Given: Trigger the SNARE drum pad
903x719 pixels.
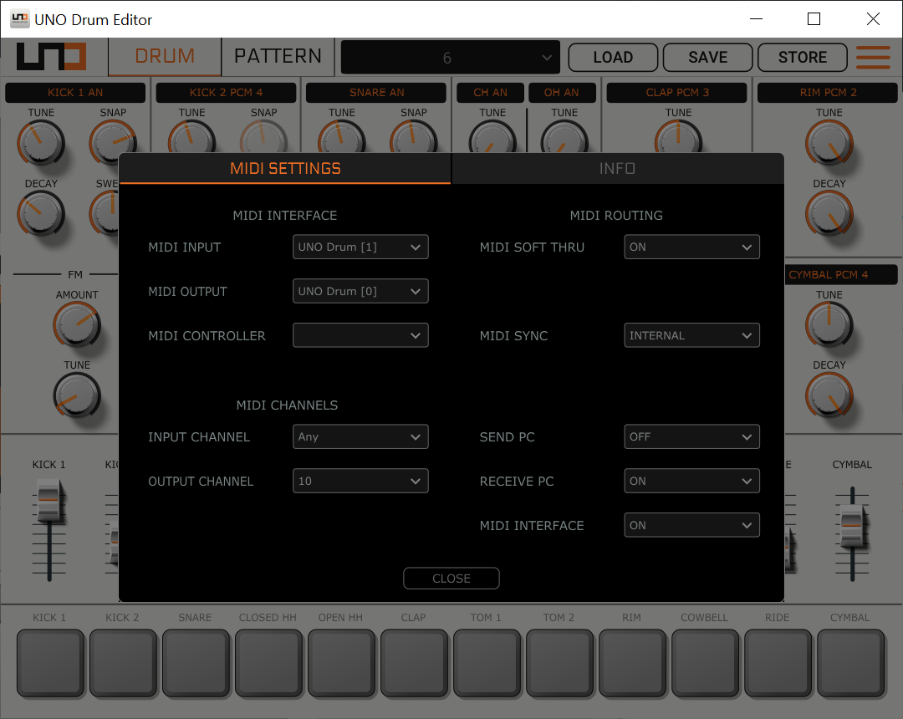Looking at the screenshot, I should point(196,664).
